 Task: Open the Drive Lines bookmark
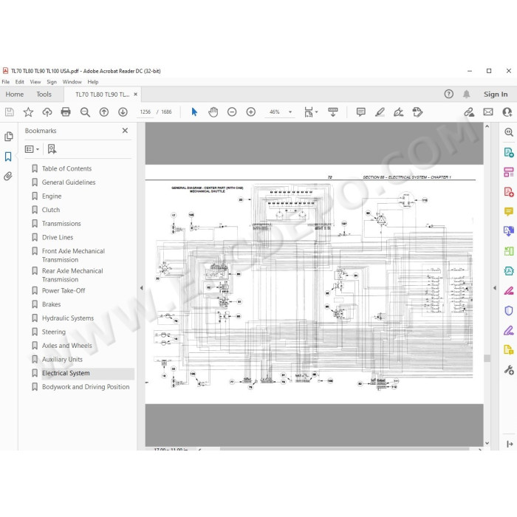[x=58, y=237]
